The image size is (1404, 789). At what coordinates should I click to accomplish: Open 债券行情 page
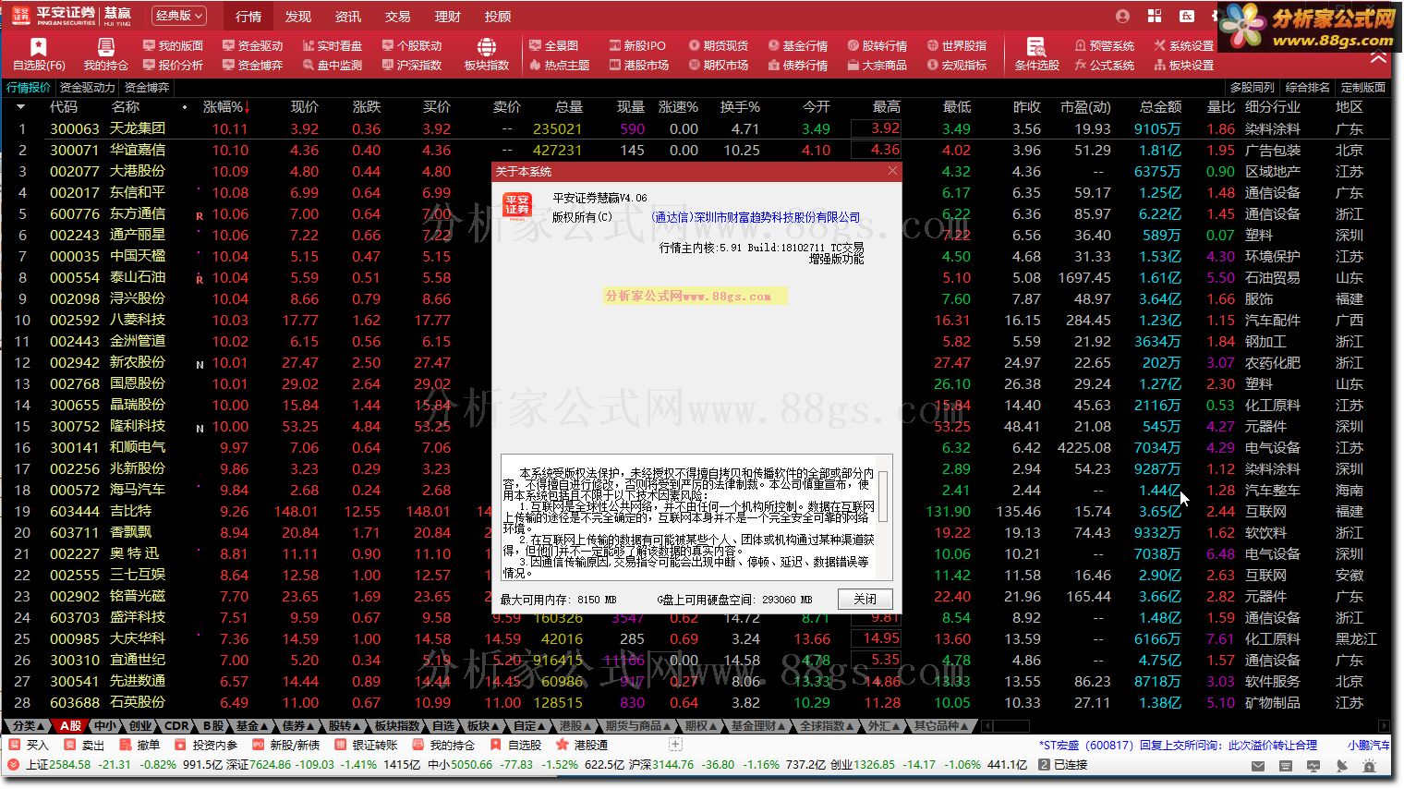[x=797, y=65]
